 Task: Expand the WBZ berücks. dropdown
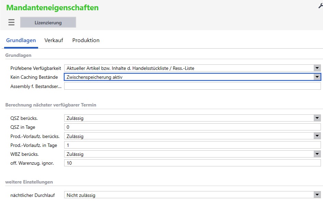(317, 154)
